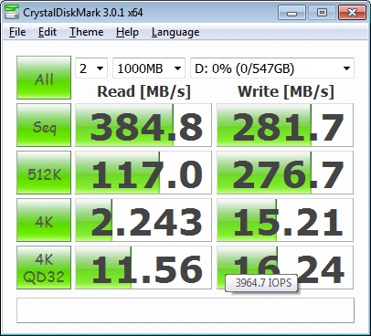Start the 512K benchmark test
Screen dimensions: 371x336
point(44,173)
